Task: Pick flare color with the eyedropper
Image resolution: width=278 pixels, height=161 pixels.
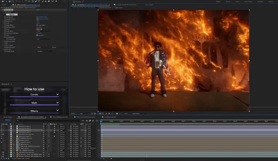Action: click(41, 29)
